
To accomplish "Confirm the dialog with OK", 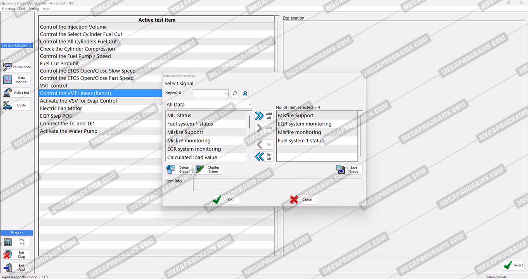I will tap(225, 200).
